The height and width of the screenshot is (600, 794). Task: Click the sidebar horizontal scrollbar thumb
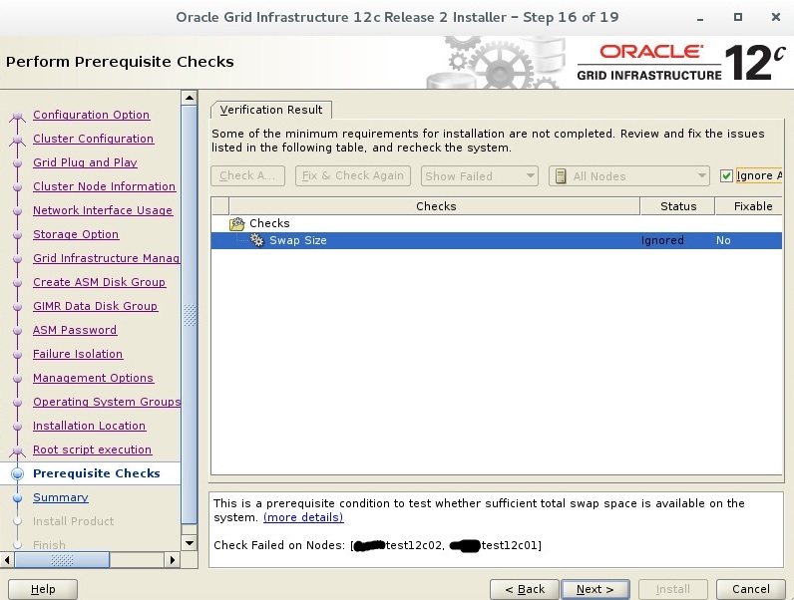62,560
